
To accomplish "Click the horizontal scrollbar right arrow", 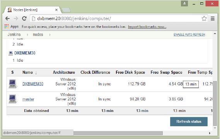I will click(210, 133).
